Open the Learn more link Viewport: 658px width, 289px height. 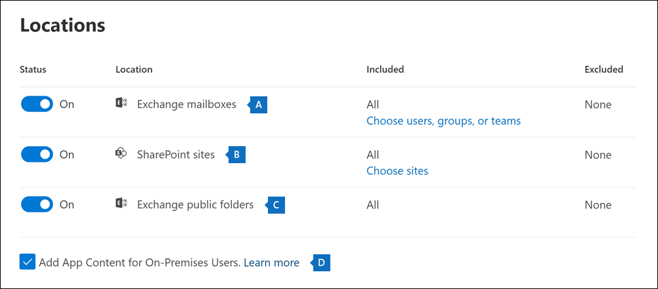[271, 263]
